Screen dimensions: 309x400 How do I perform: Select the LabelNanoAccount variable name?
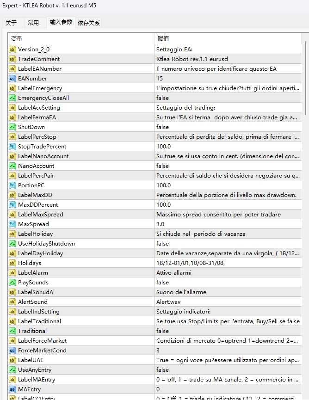click(43, 156)
